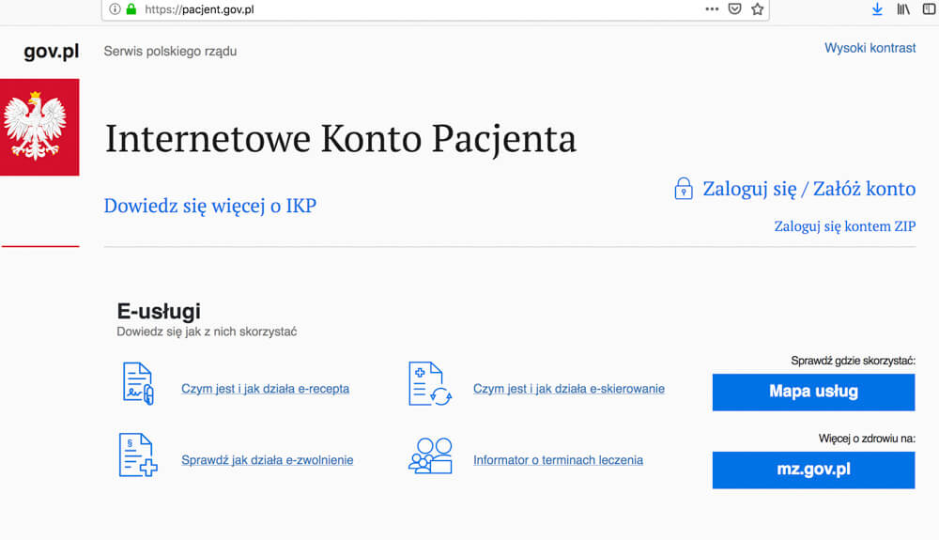Open Czym jest i jak działa e-skierowanie

[x=569, y=389]
